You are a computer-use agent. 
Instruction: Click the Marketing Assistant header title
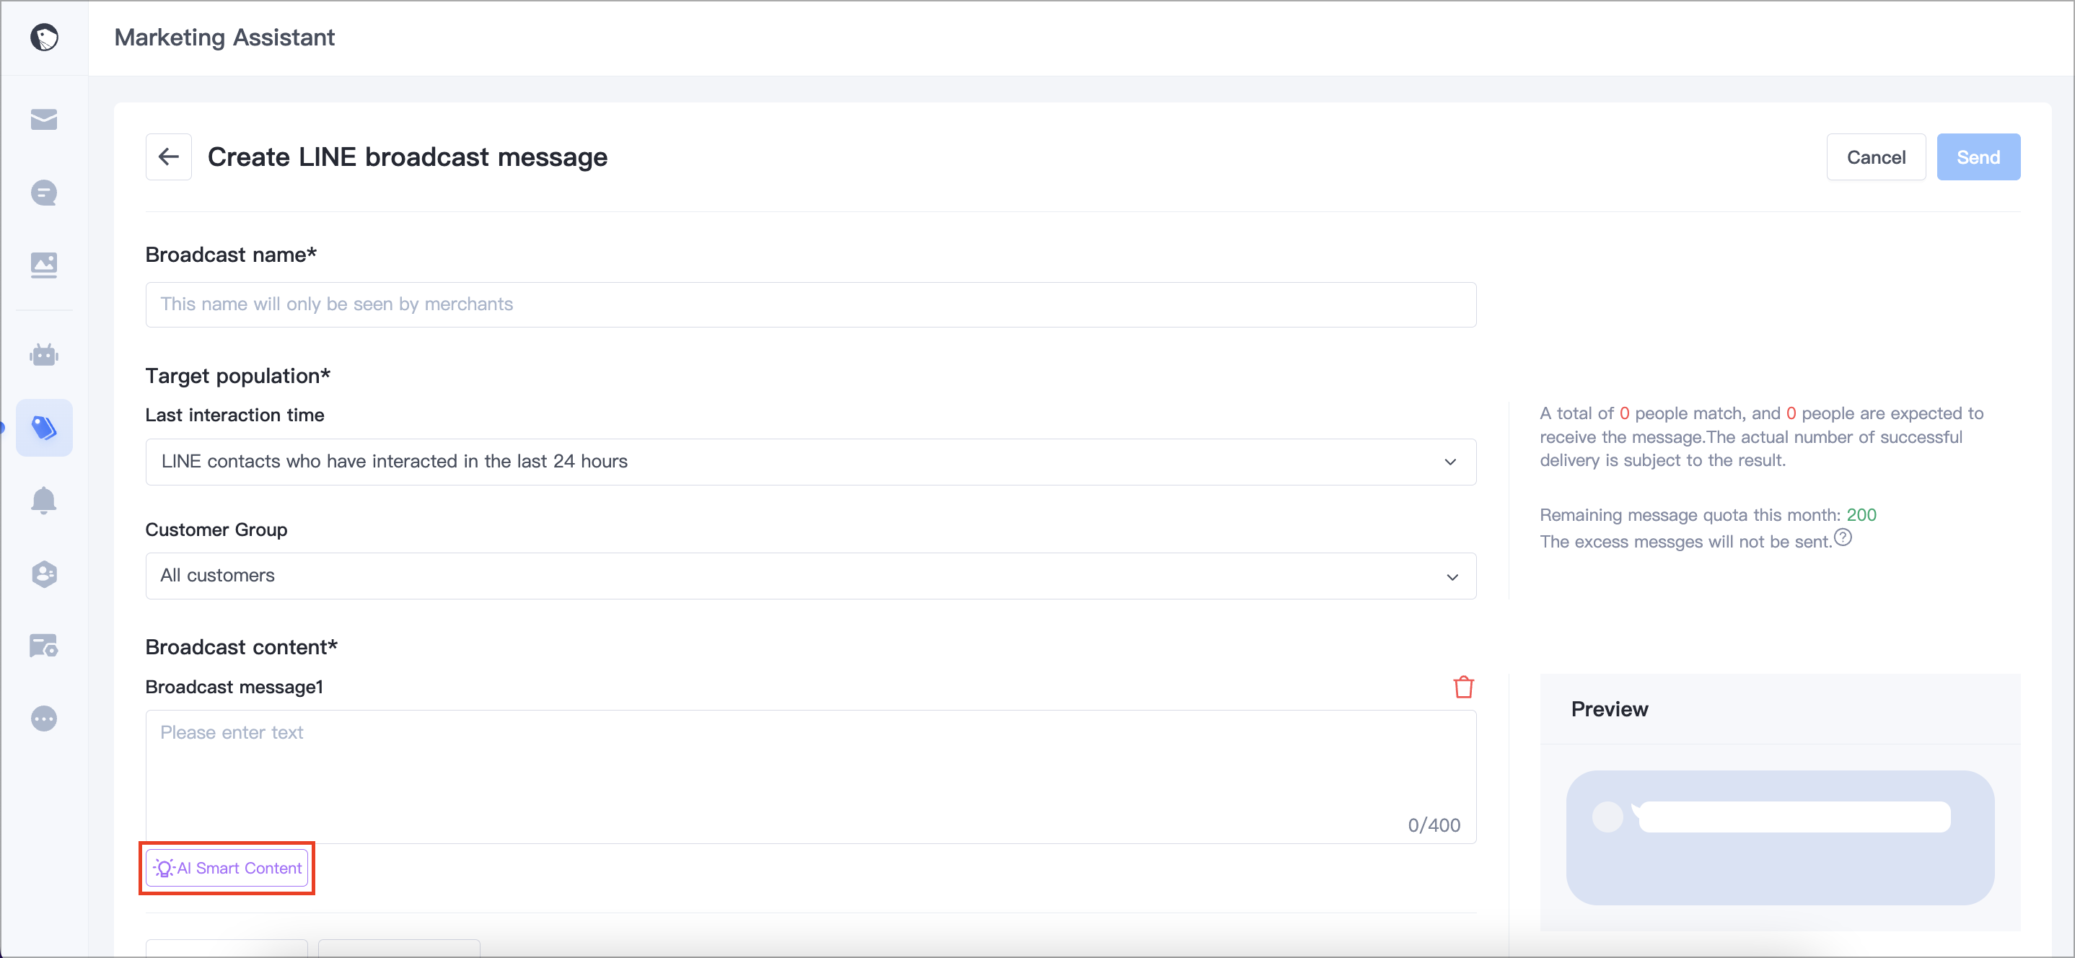coord(224,37)
